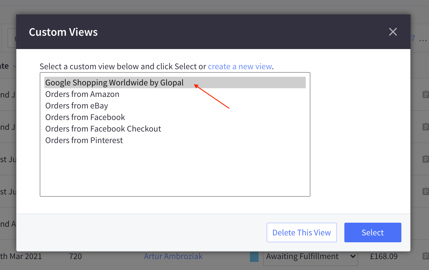The width and height of the screenshot is (429, 270).
Task: Close the Custom Views dialog
Action: tap(393, 32)
